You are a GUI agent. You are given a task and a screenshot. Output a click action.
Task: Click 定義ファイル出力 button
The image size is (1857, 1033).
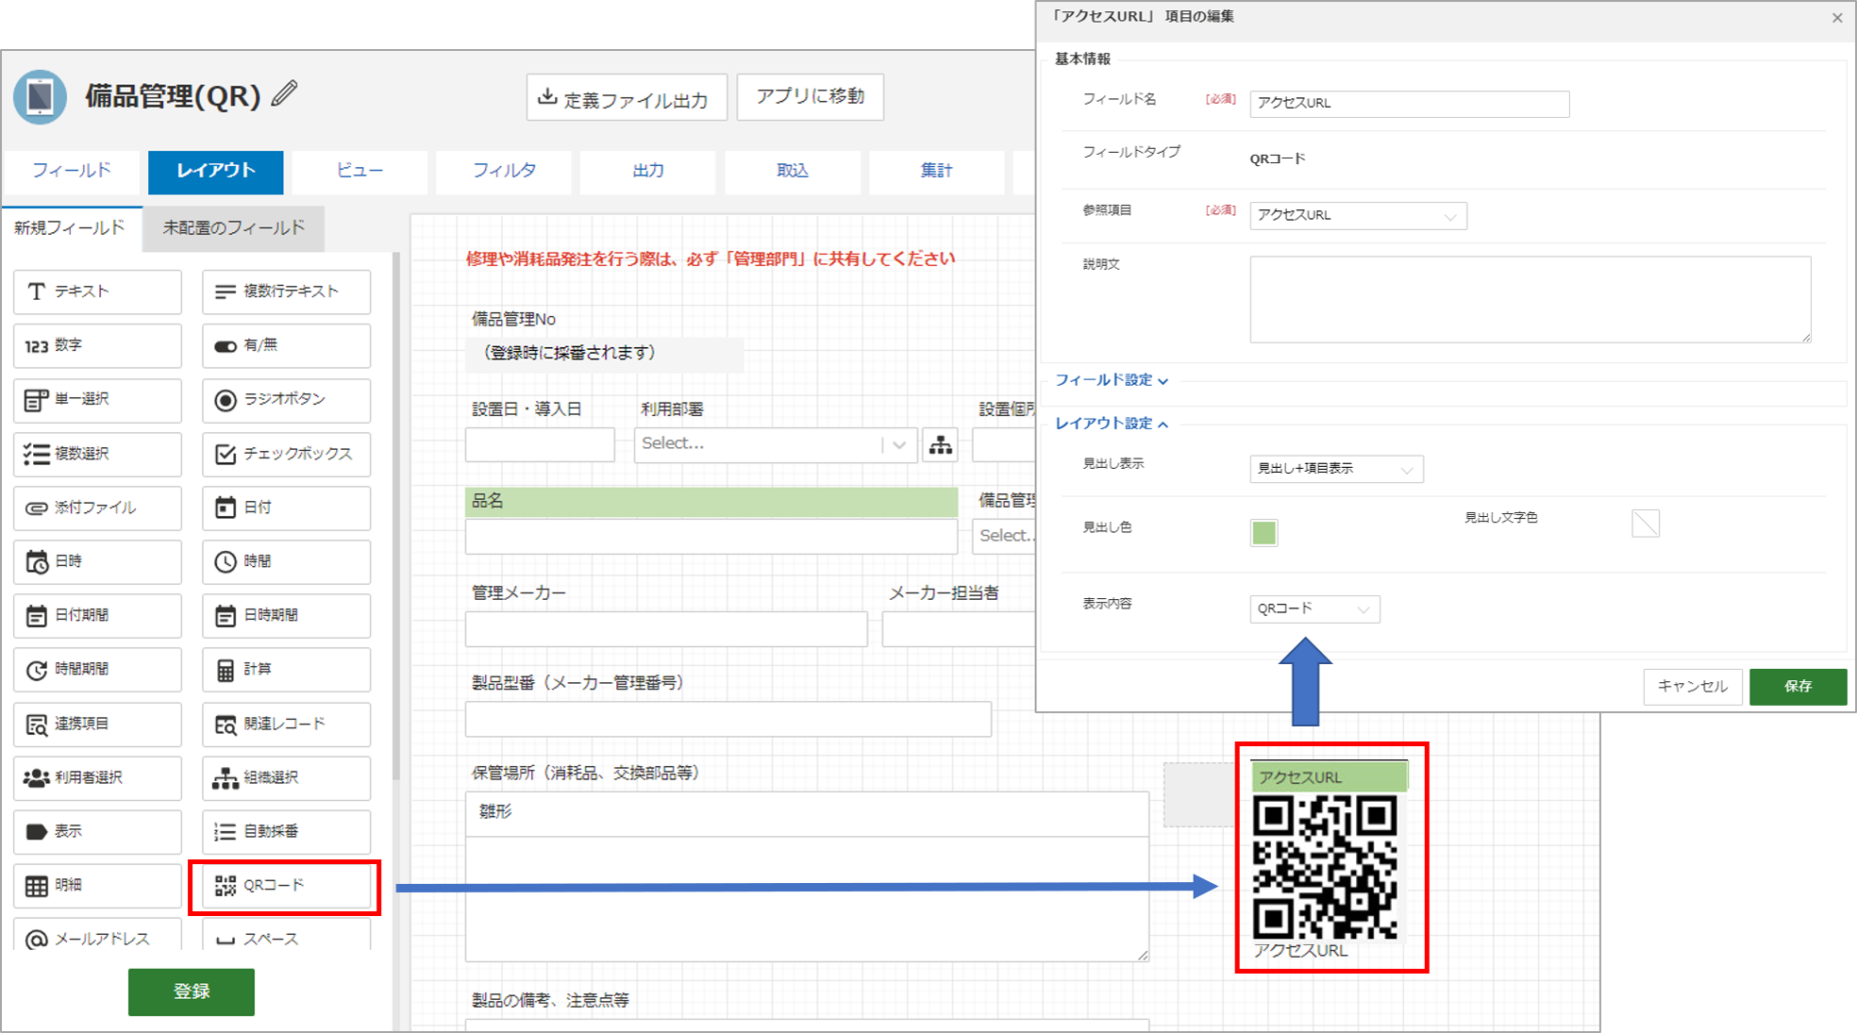tap(627, 98)
